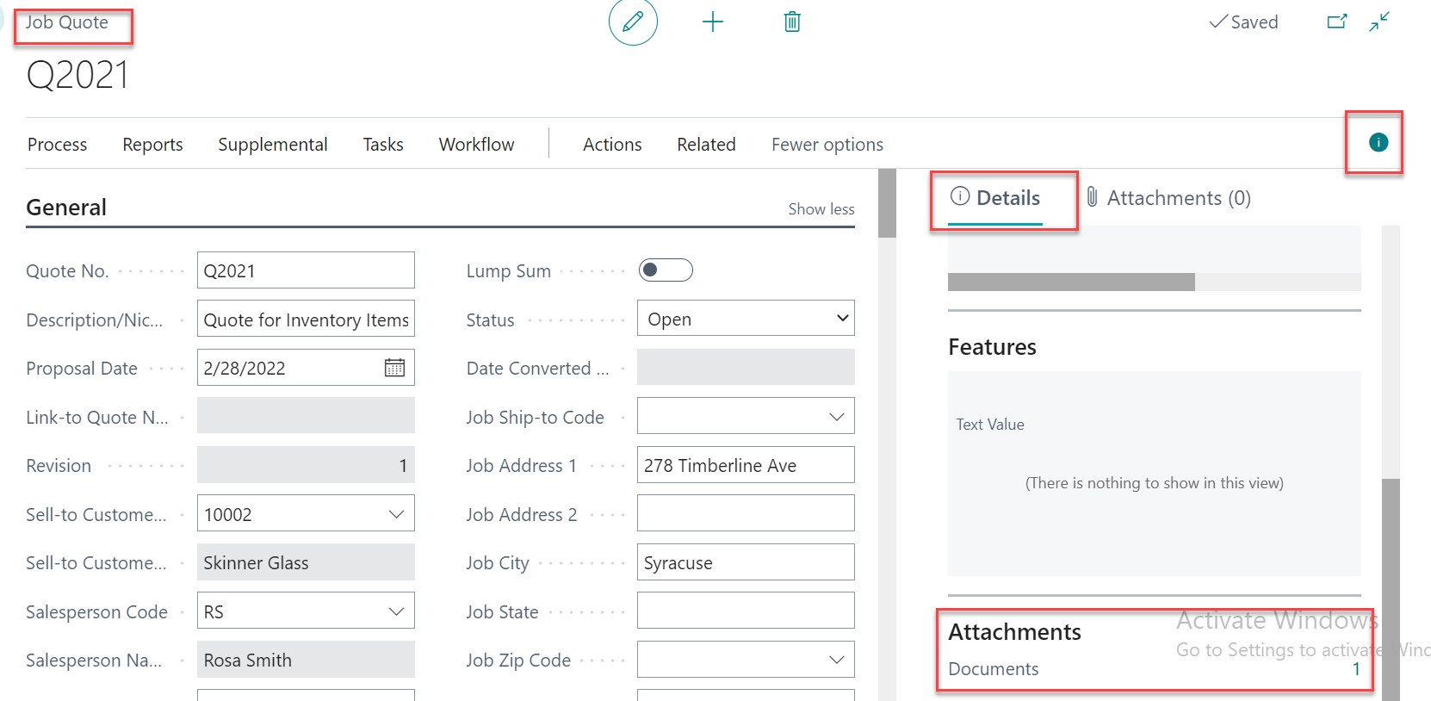Open the Proposal Date calendar picker
The image size is (1431, 701).
(x=394, y=369)
